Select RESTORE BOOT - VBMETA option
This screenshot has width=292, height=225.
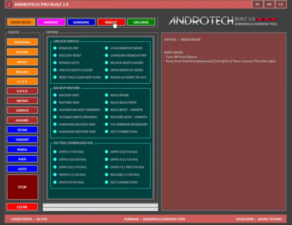click(x=126, y=117)
